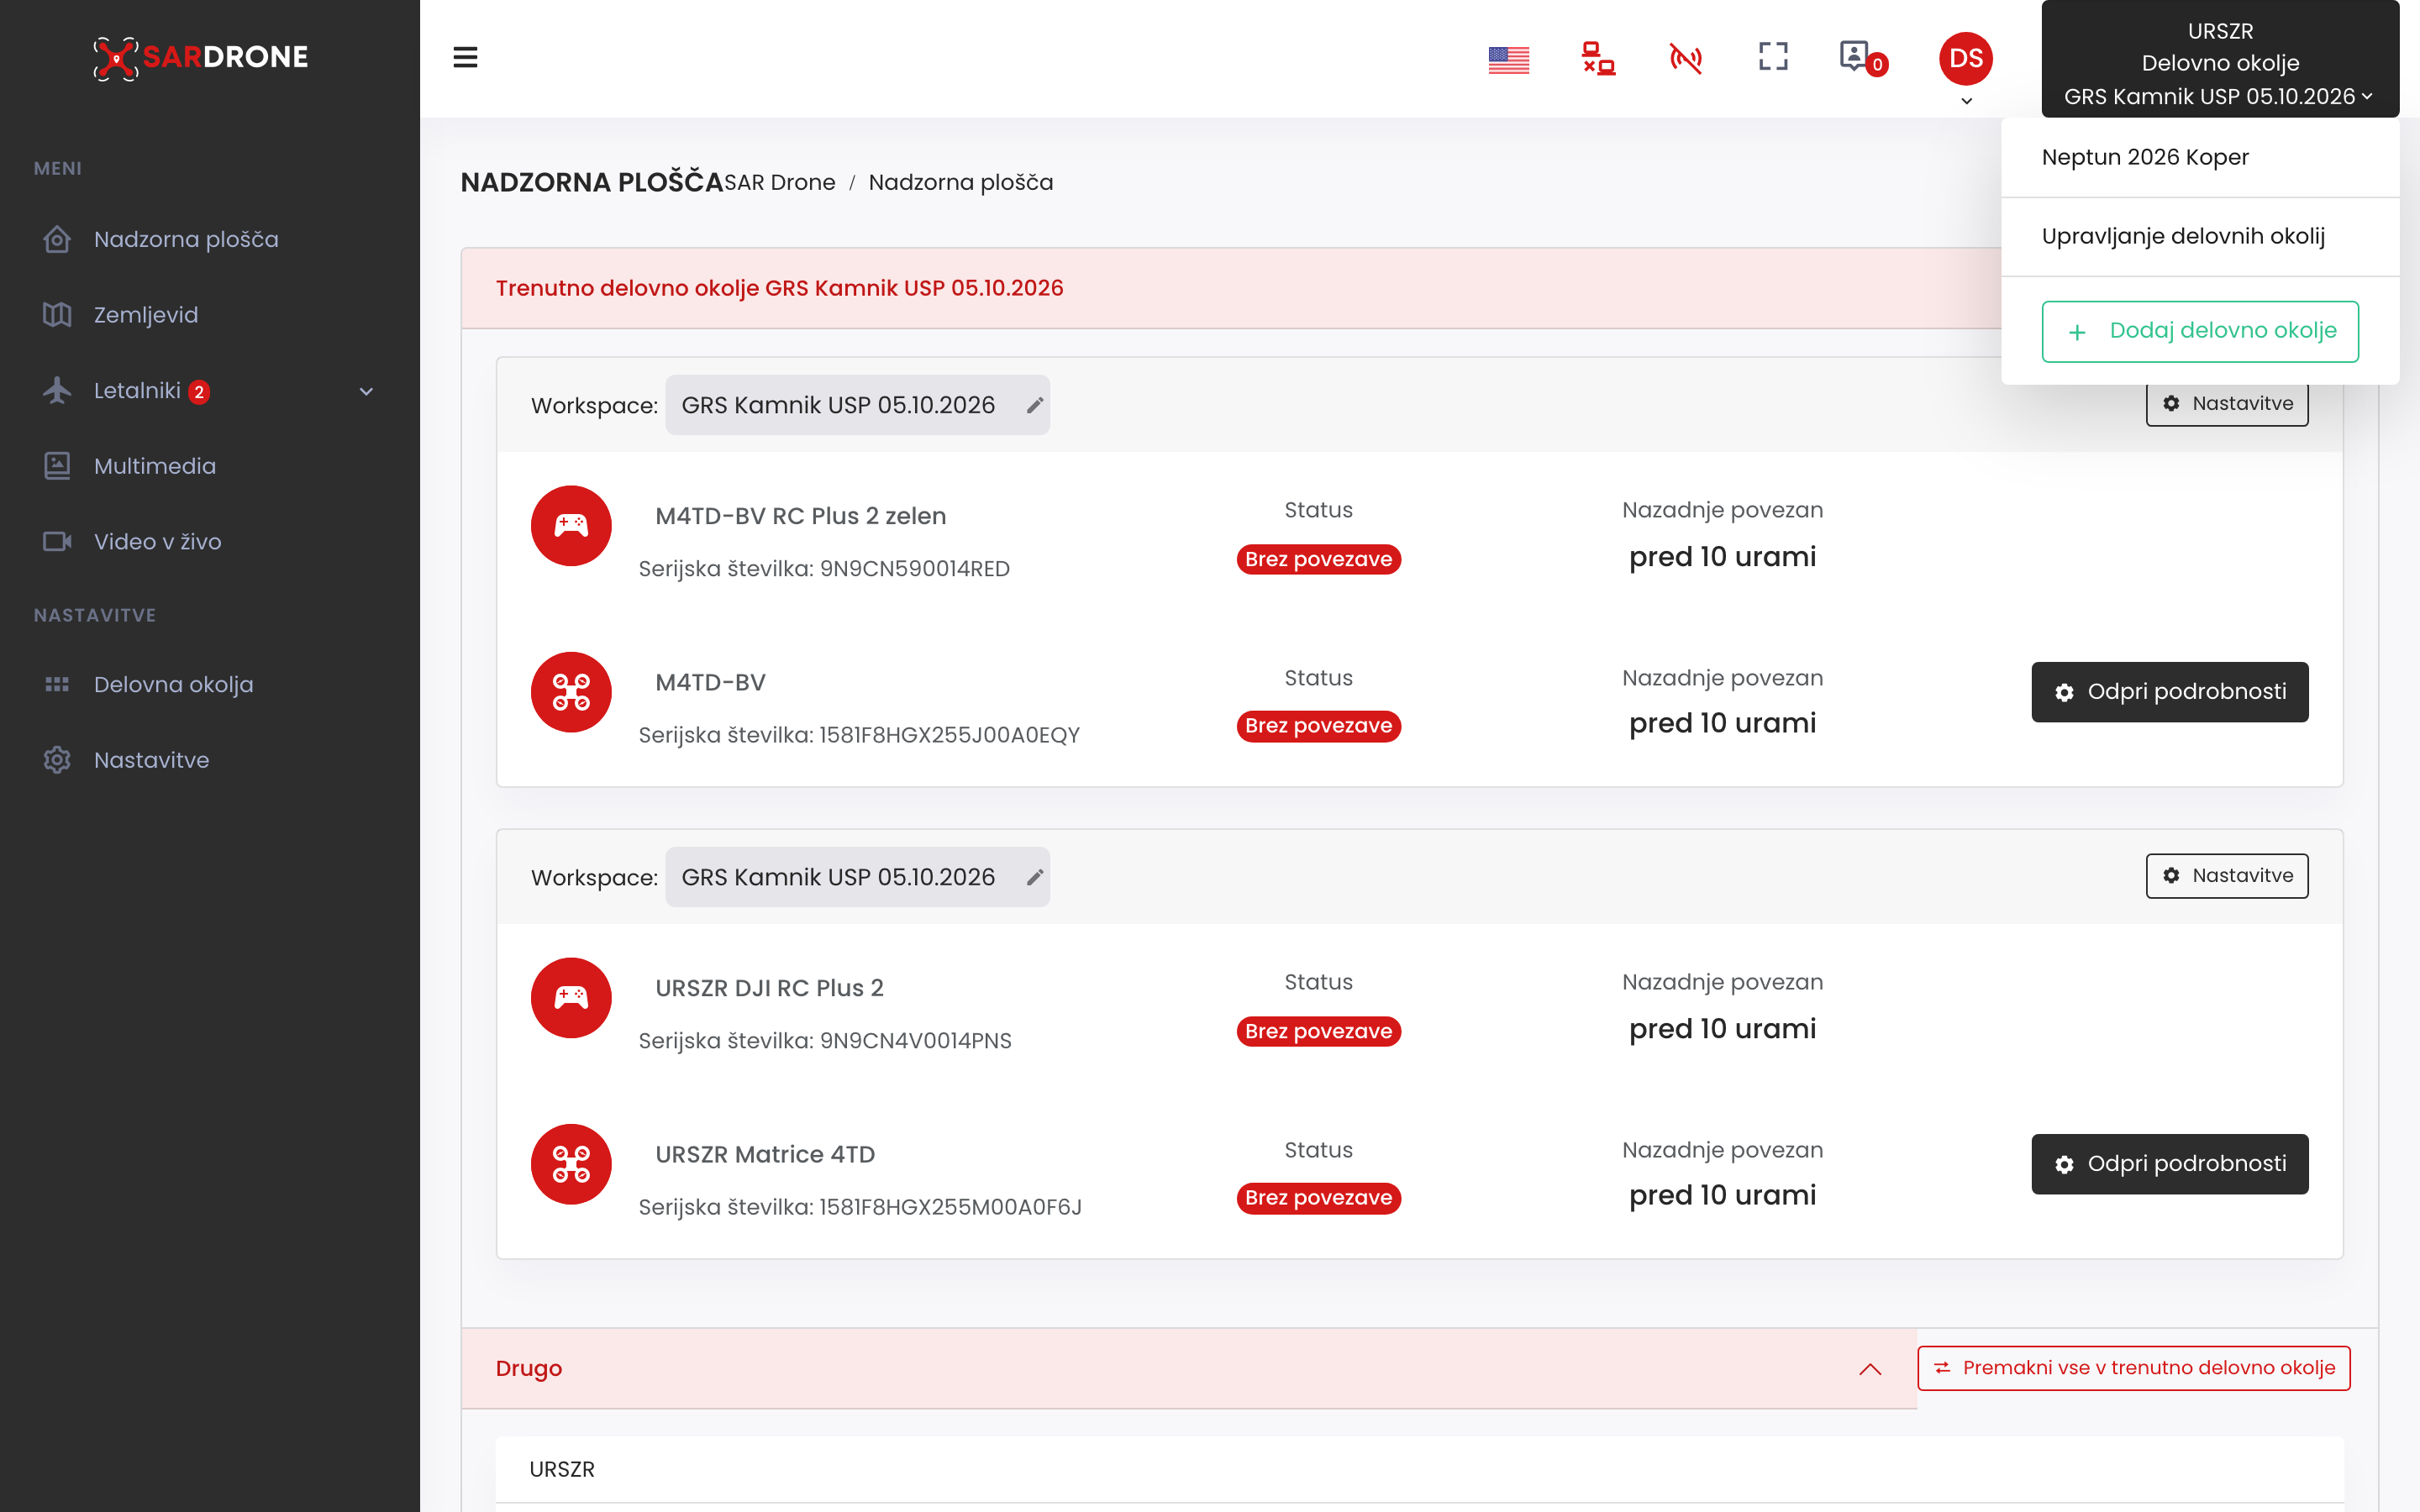Image resolution: width=2420 pixels, height=1512 pixels.
Task: Open Multimedia section
Action: pyautogui.click(x=155, y=466)
